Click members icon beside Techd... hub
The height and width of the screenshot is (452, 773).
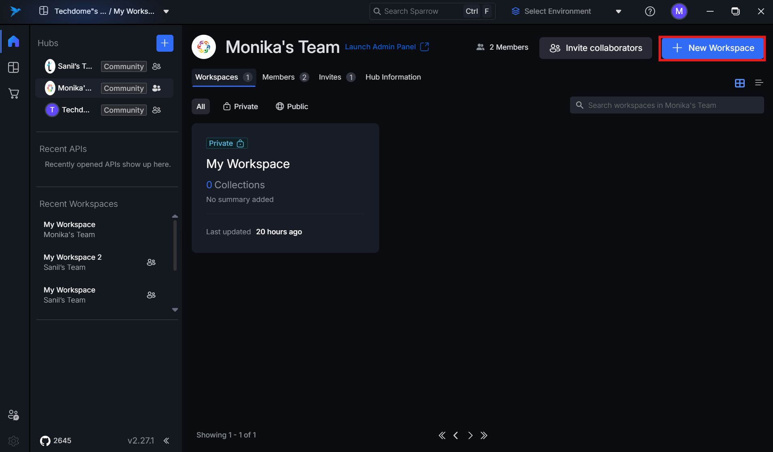[156, 110]
